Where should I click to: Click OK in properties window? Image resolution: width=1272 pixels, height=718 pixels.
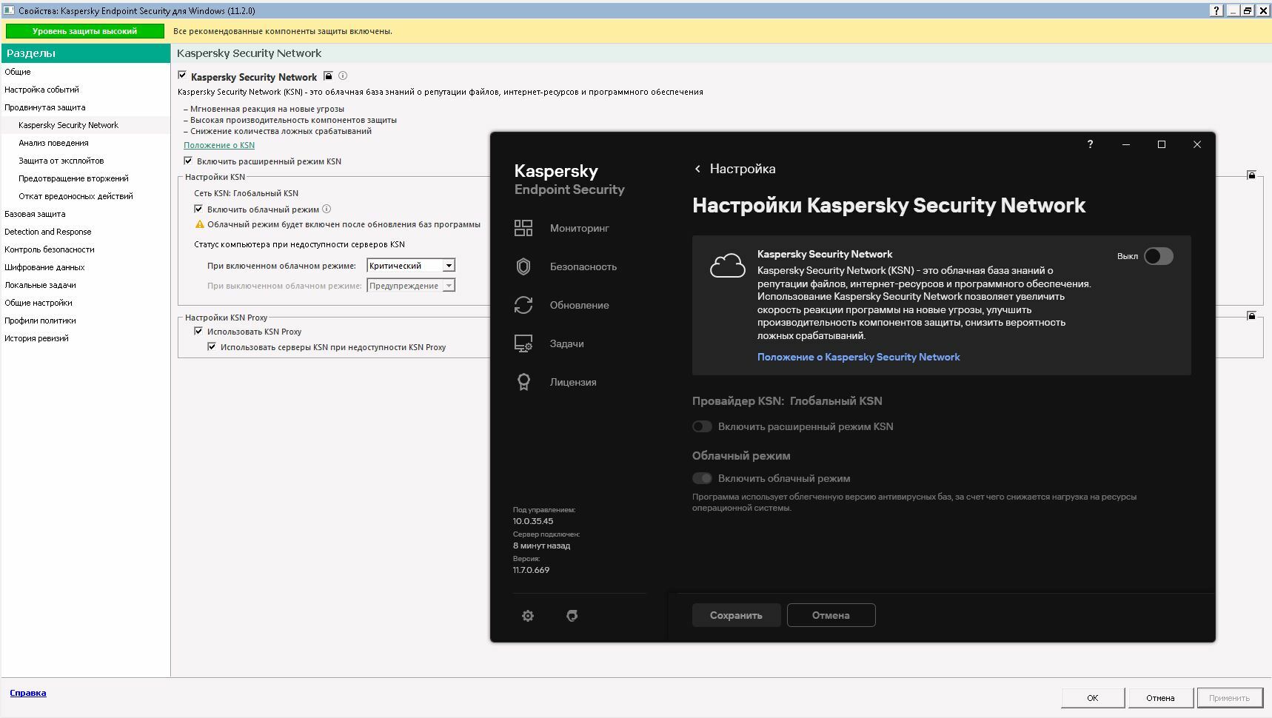1093,698
